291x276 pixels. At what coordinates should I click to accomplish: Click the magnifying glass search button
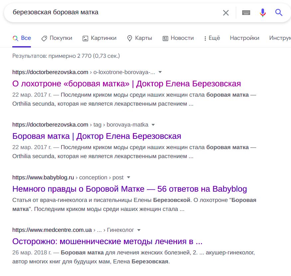pyautogui.click(x=279, y=13)
